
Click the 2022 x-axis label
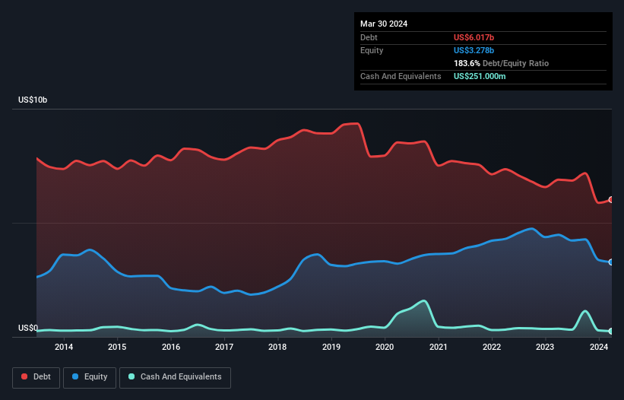pyautogui.click(x=492, y=347)
